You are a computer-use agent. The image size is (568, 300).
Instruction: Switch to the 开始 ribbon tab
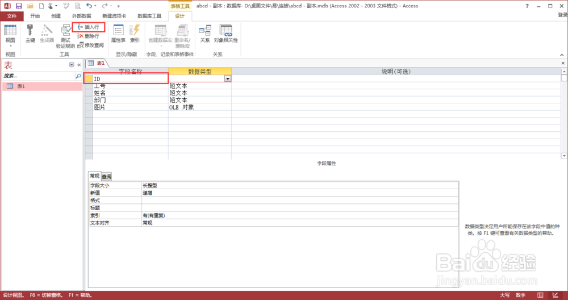[x=35, y=16]
